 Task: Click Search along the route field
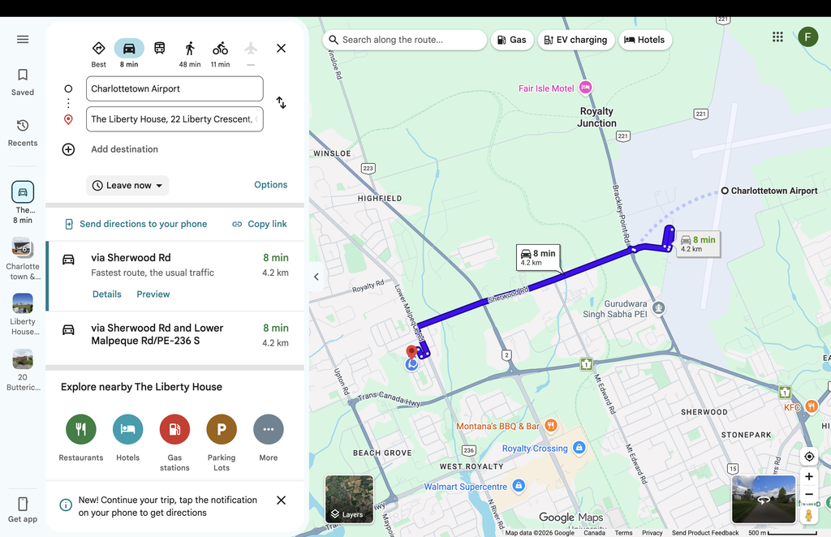click(404, 40)
